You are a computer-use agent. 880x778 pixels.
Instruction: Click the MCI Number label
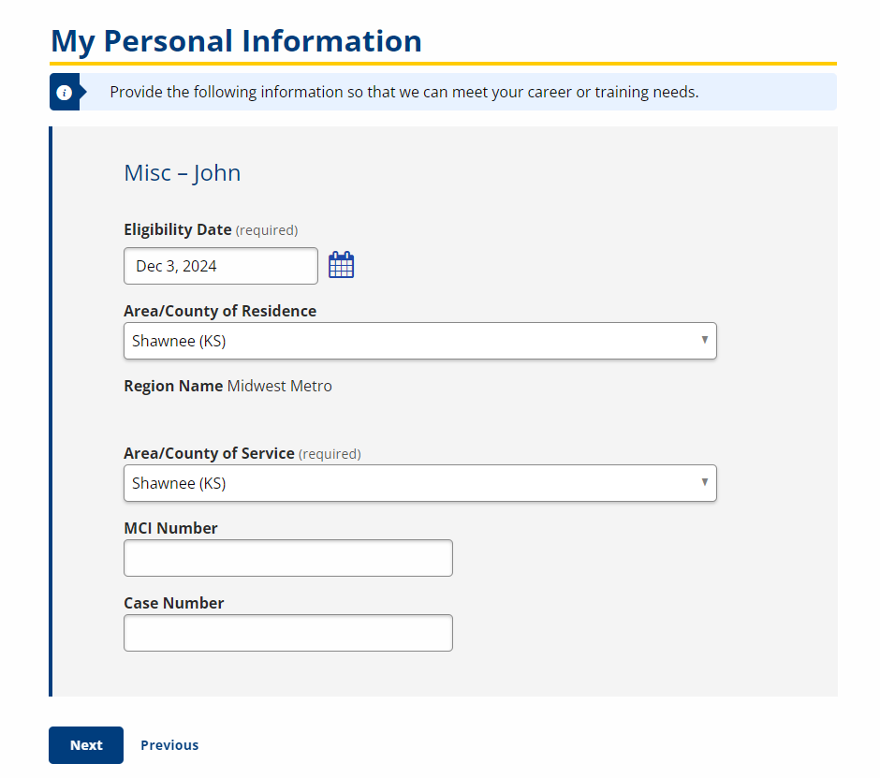(x=170, y=528)
